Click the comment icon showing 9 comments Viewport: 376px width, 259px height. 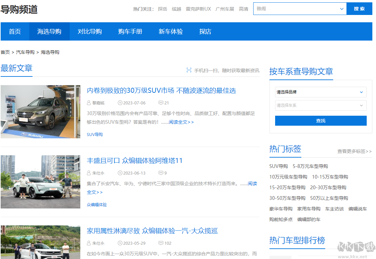(x=161, y=173)
